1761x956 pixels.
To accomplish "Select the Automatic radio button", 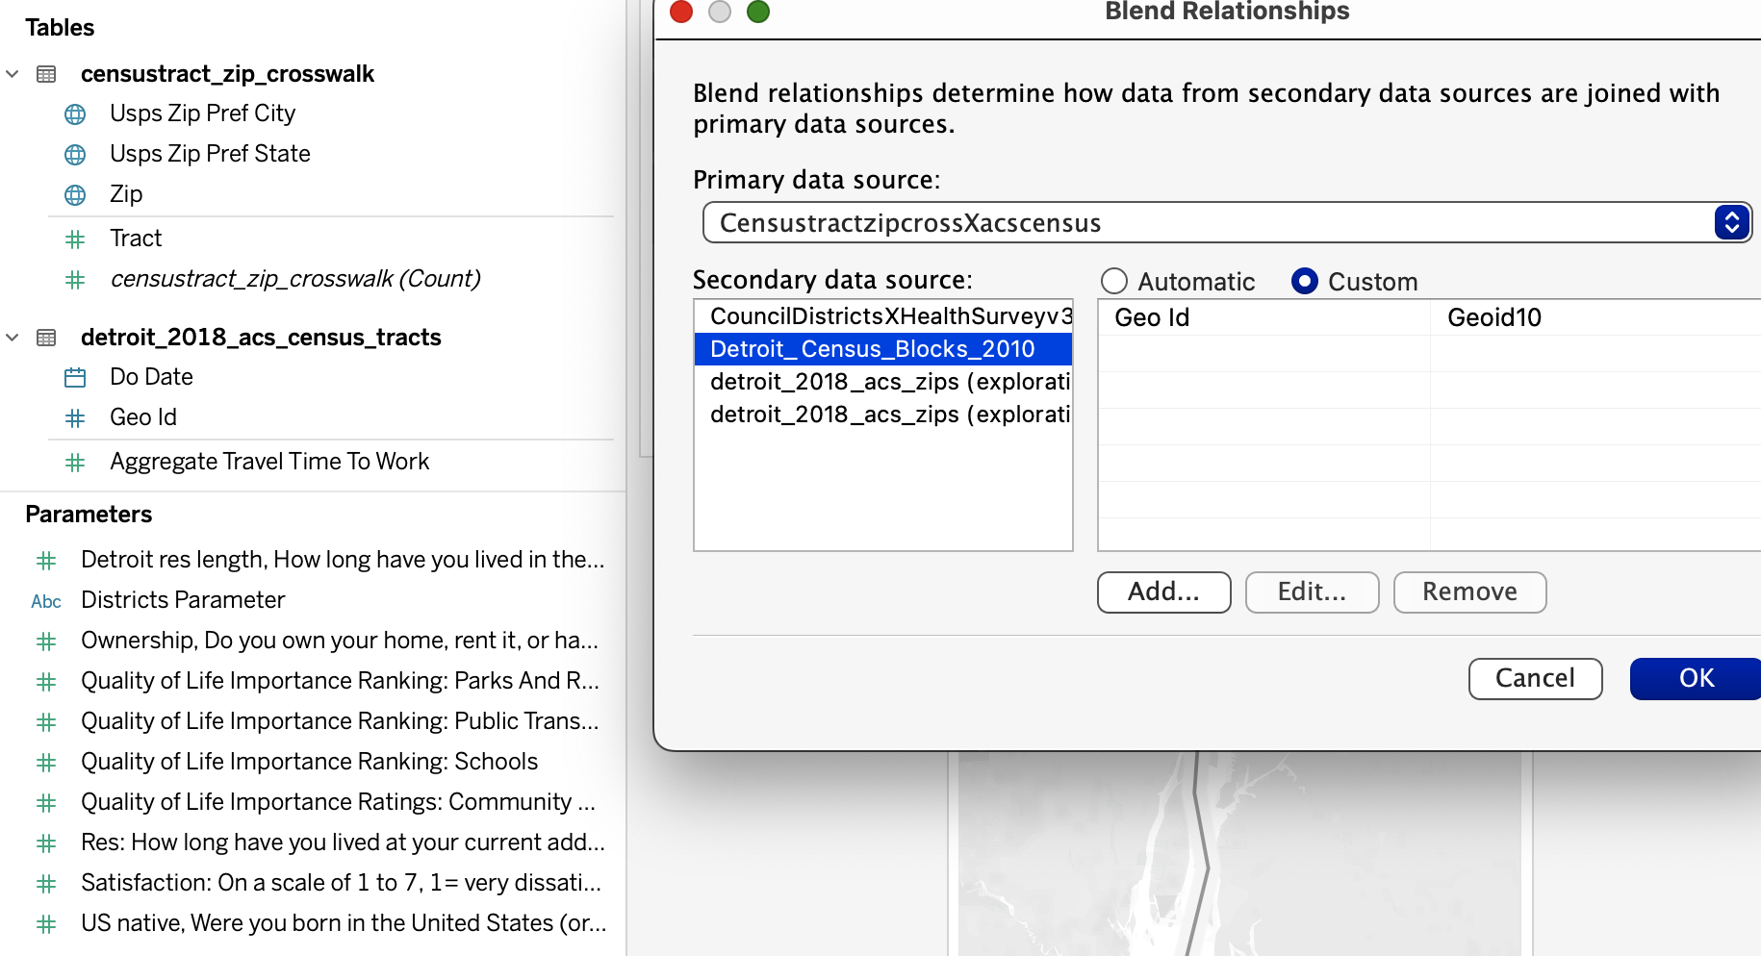I will tap(1114, 281).
